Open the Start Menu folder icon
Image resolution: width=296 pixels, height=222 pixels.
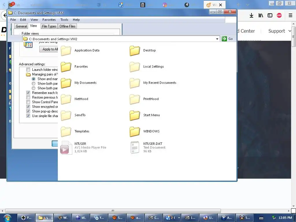tap(135, 116)
